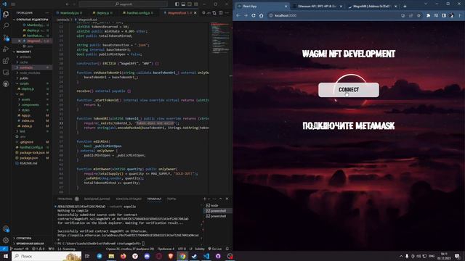Open notifications bell in status bar
This screenshot has width=465, height=261.
coord(227,249)
